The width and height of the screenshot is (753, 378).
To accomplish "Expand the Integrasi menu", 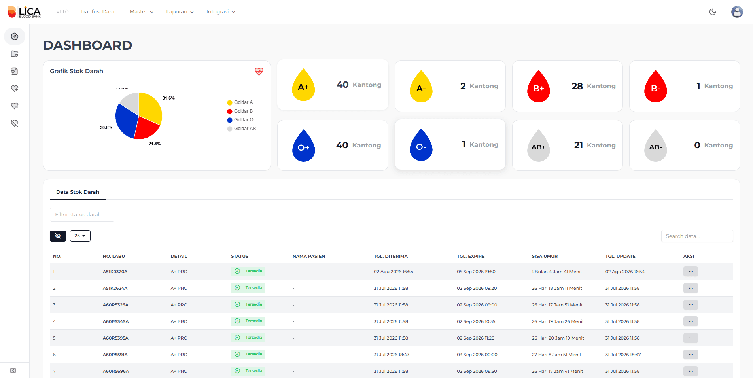I will [221, 12].
